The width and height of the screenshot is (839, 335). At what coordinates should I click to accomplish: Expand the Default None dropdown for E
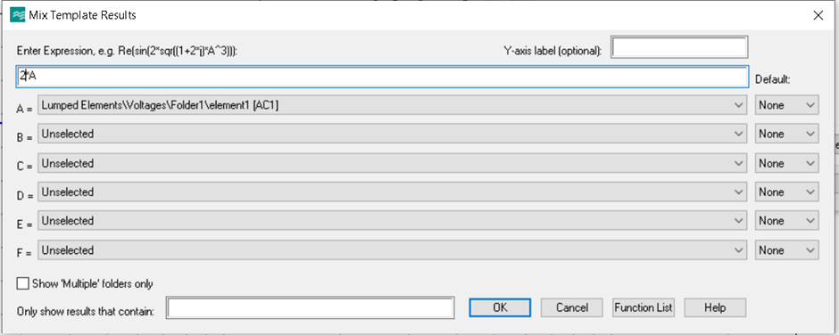click(x=786, y=221)
